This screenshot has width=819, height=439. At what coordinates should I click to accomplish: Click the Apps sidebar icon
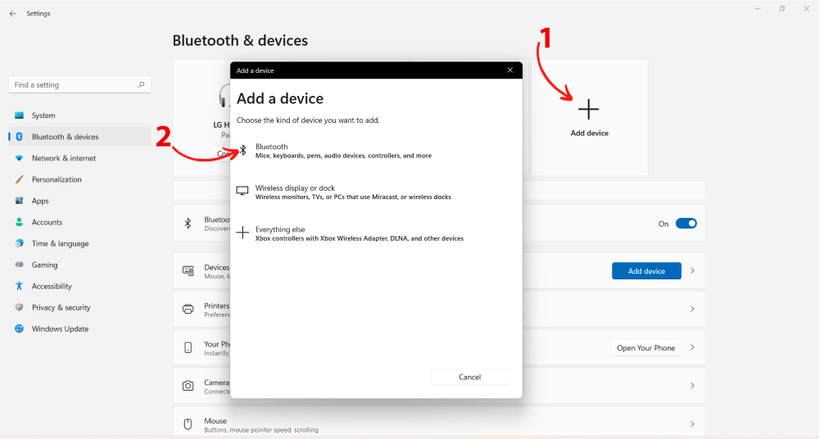pyautogui.click(x=20, y=201)
